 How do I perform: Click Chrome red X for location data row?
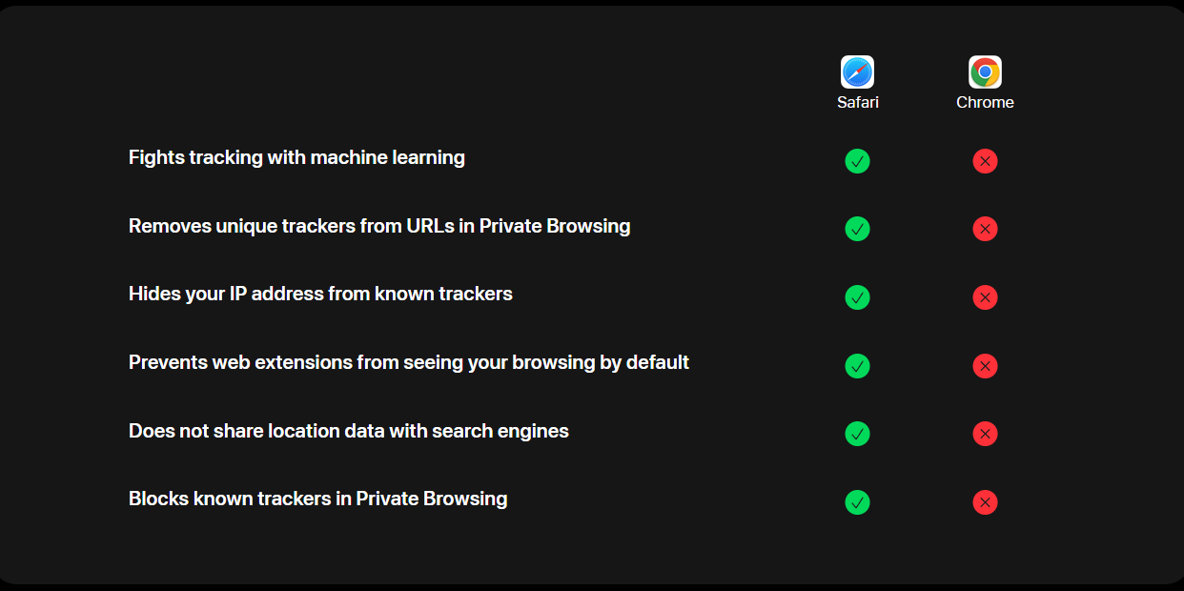click(985, 434)
